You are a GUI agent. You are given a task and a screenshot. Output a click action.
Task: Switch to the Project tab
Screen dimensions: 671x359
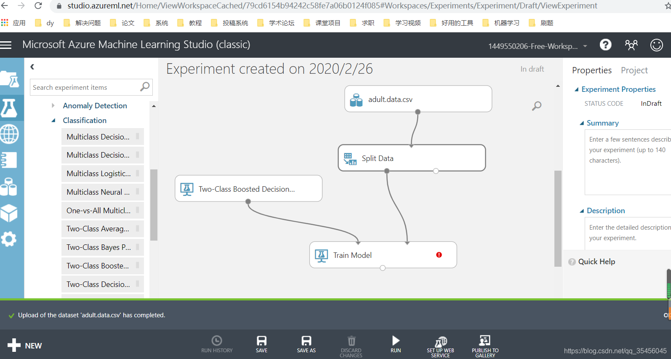coord(634,70)
